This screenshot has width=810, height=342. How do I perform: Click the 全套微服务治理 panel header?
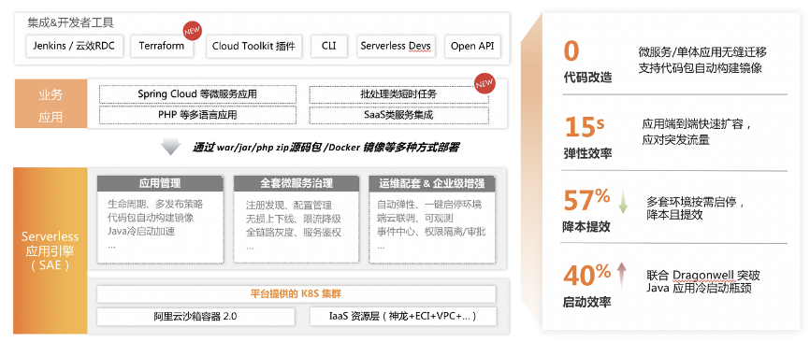[x=296, y=183]
